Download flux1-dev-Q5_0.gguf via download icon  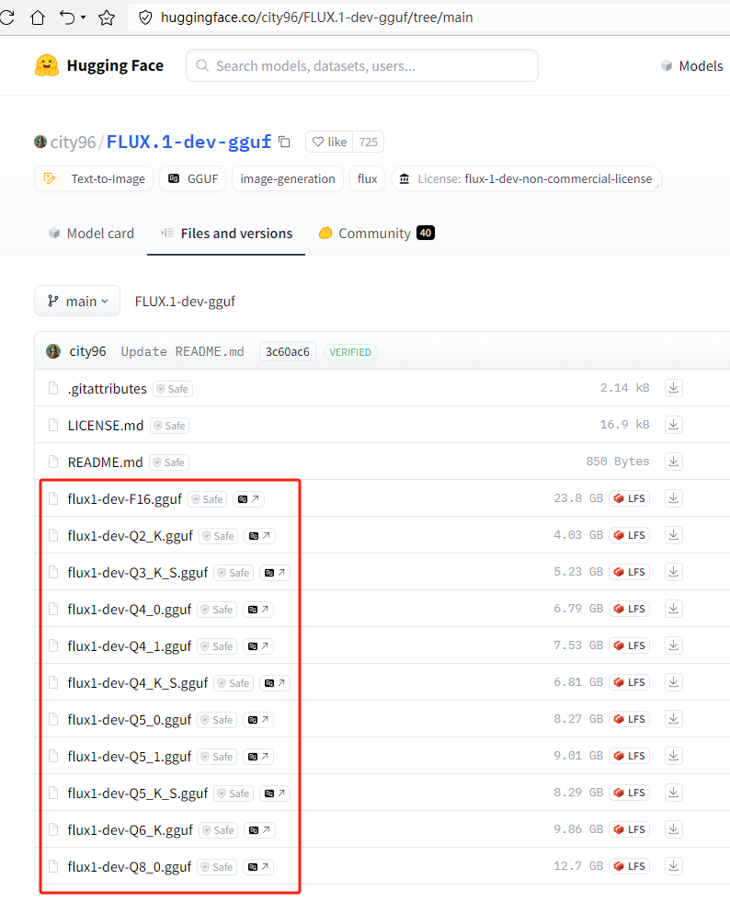coord(674,719)
